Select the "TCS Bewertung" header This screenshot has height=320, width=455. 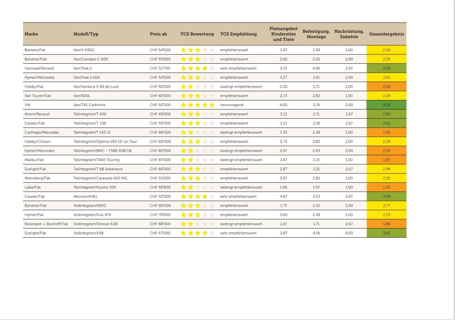(197, 34)
